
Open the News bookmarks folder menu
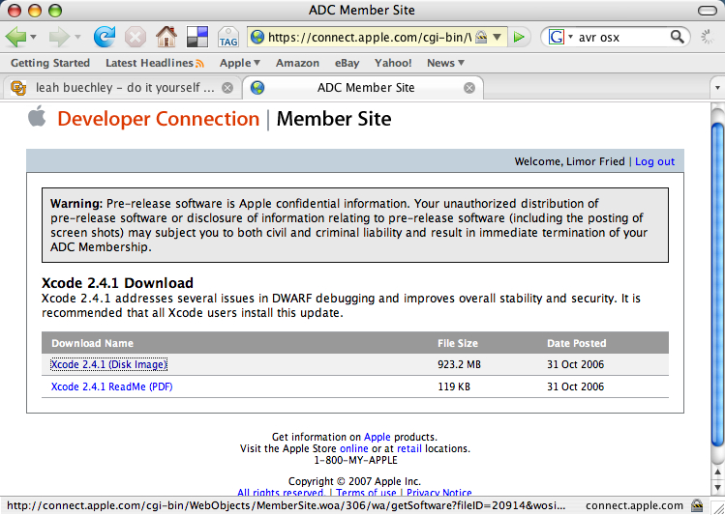(x=445, y=63)
